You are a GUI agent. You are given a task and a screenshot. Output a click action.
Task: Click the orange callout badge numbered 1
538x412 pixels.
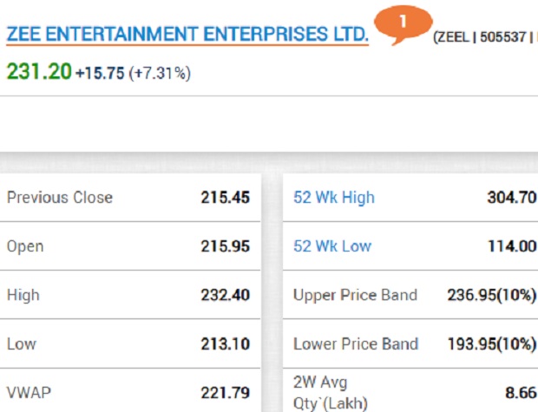tap(402, 19)
